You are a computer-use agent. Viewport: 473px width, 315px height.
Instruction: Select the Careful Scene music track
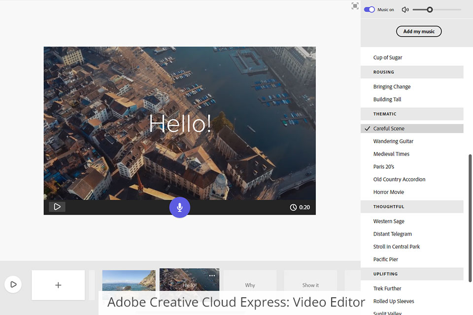tap(389, 128)
